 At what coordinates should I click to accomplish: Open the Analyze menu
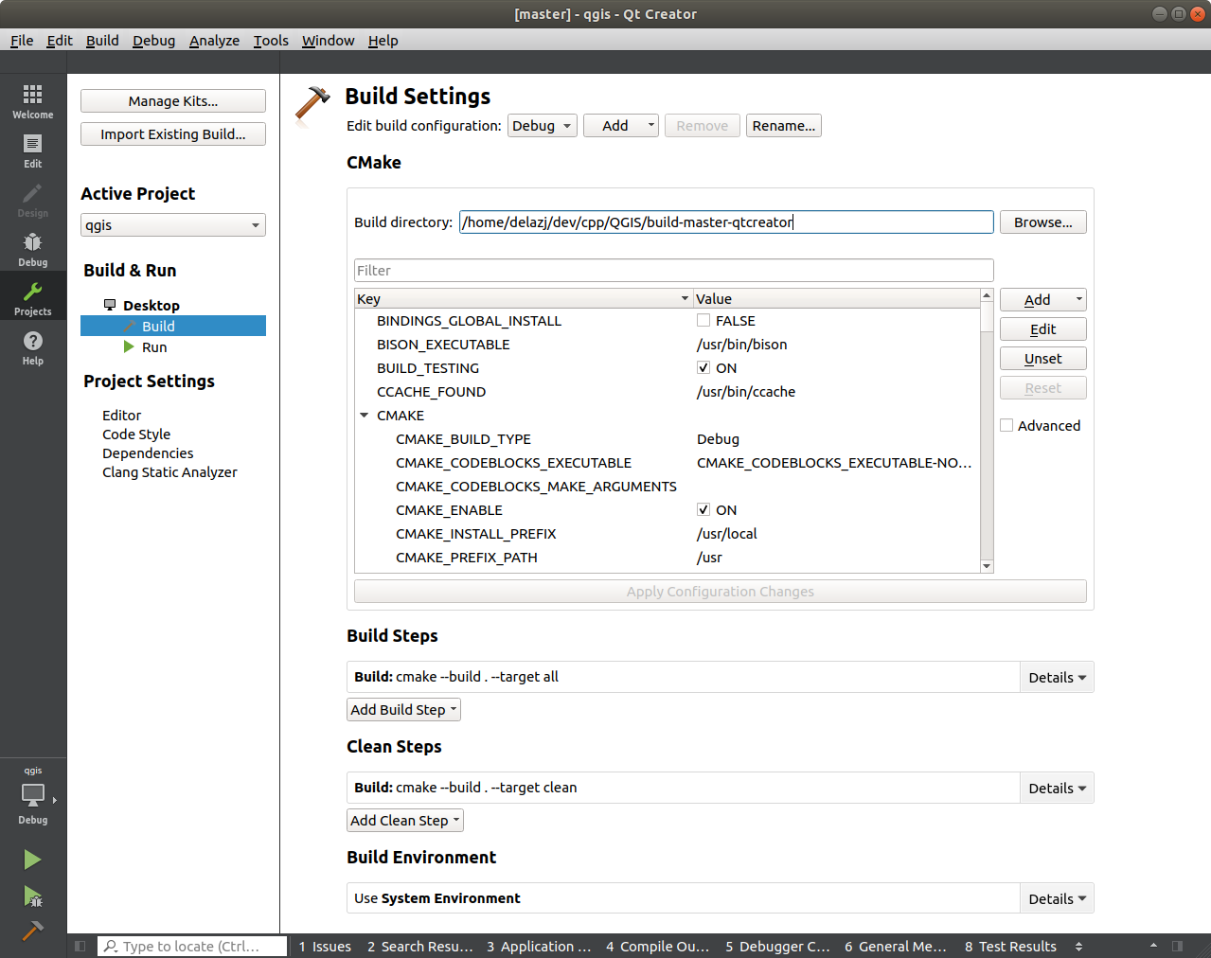(x=214, y=41)
